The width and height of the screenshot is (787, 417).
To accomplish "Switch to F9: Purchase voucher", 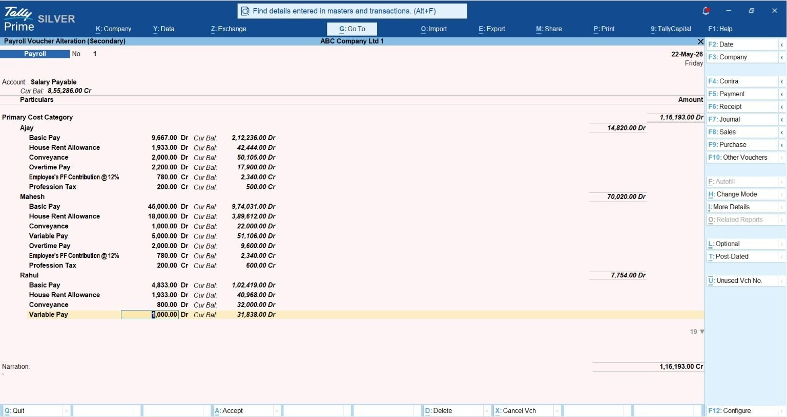I will pos(743,145).
